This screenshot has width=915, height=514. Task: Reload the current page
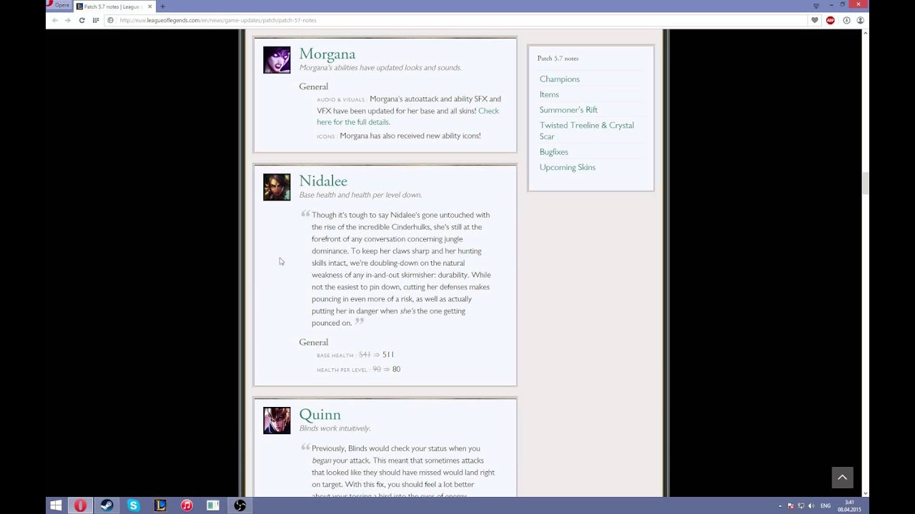pos(81,20)
